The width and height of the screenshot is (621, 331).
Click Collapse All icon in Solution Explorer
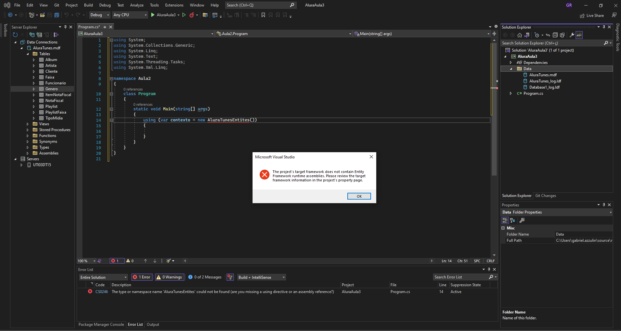point(555,35)
